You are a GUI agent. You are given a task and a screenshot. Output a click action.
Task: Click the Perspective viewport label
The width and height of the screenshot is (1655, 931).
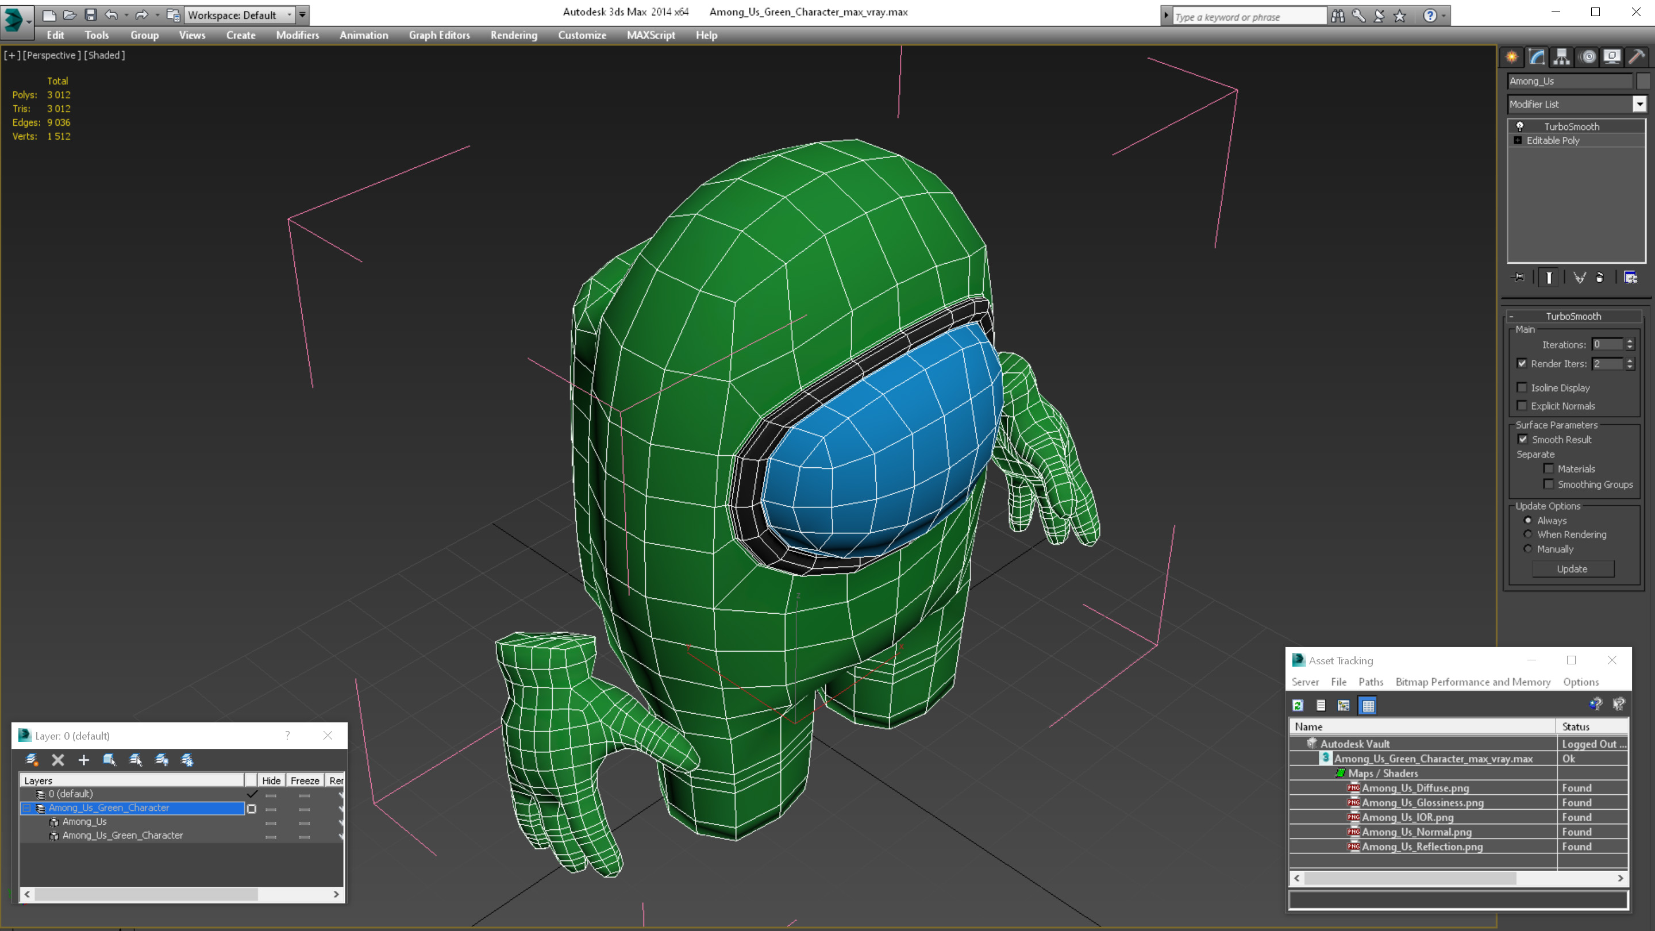(x=52, y=55)
